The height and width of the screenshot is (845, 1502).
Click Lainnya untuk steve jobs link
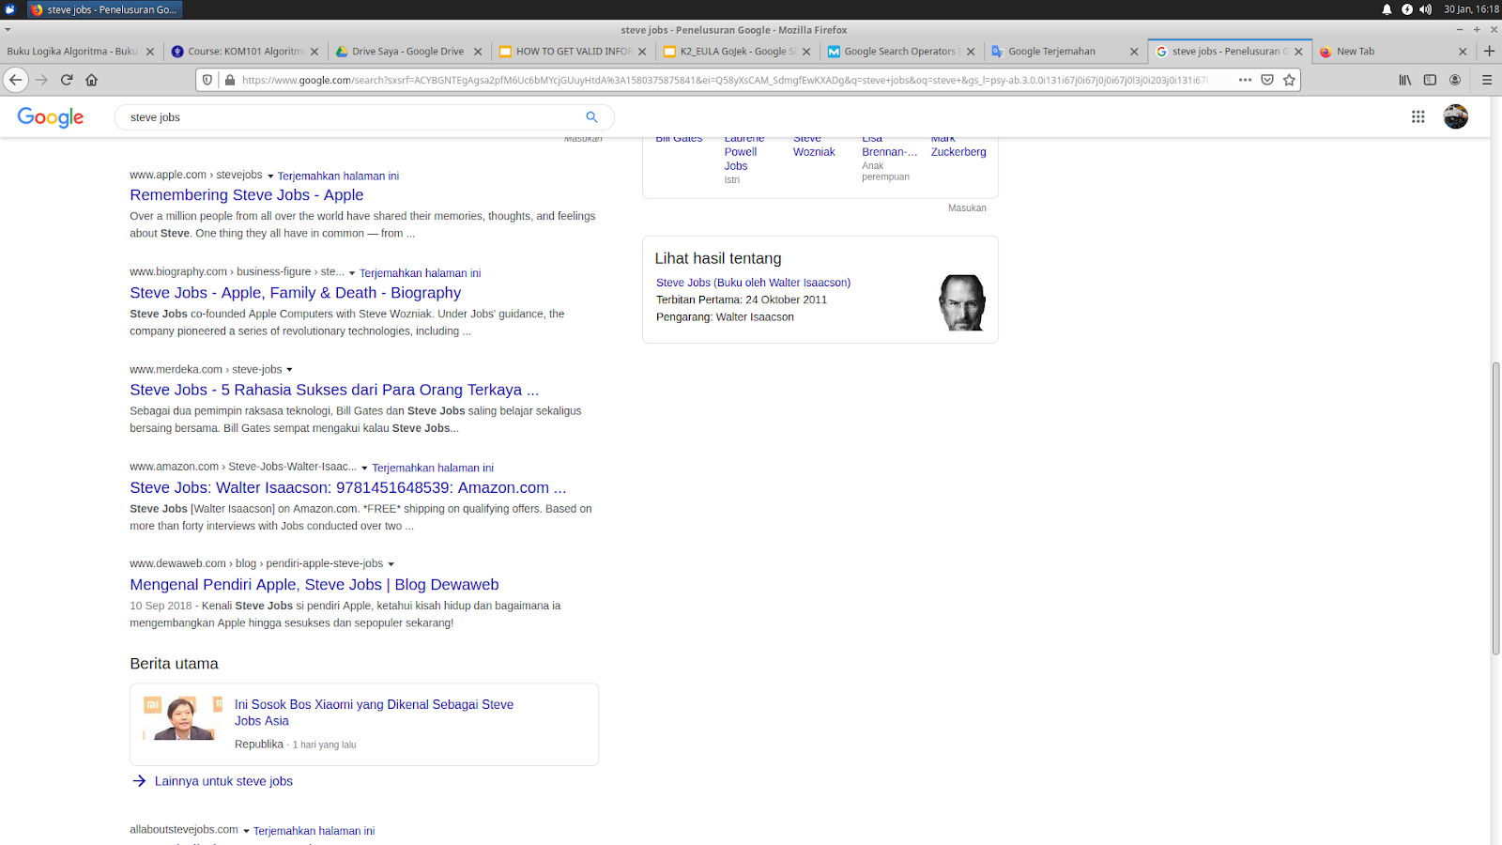tap(223, 781)
